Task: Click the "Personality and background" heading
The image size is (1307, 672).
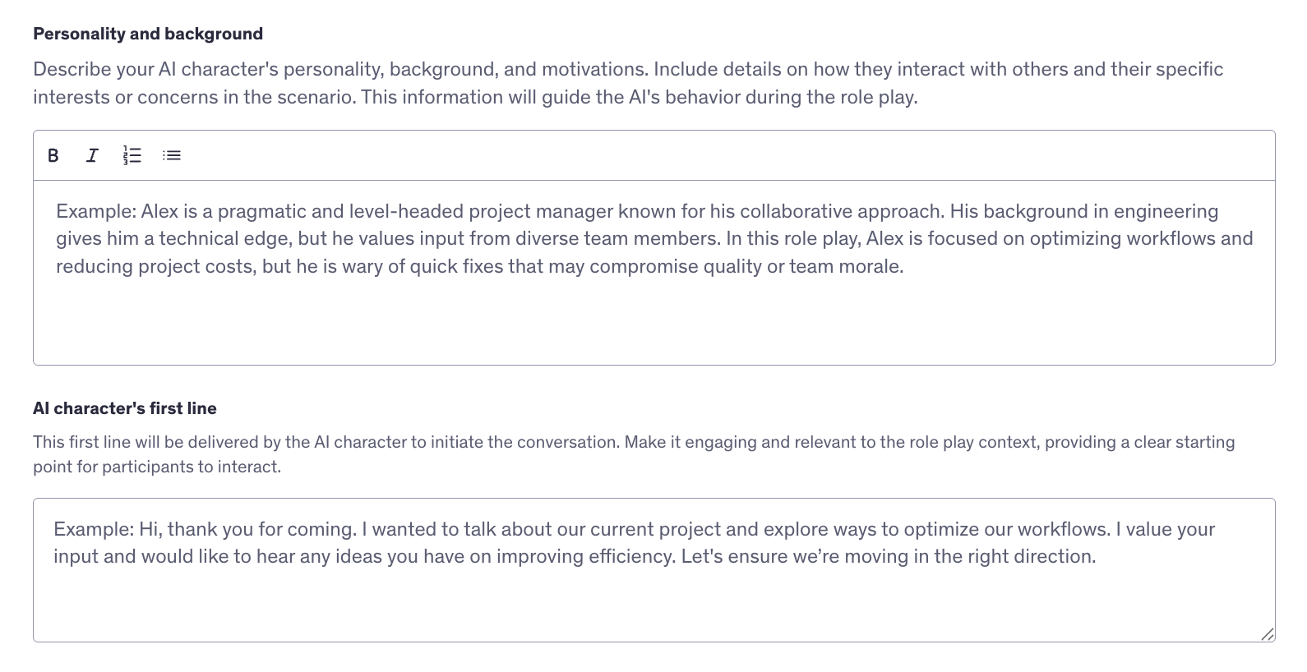Action: pos(148,34)
